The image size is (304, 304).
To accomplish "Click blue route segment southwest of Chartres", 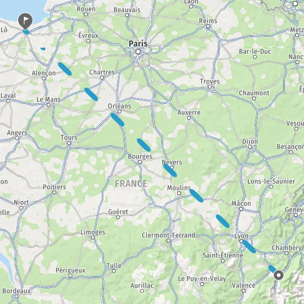I will [x=91, y=94].
